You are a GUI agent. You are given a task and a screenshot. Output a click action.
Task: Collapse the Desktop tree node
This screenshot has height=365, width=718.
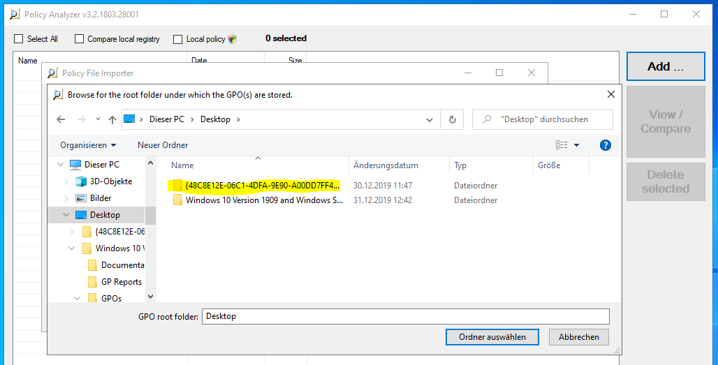tap(66, 215)
